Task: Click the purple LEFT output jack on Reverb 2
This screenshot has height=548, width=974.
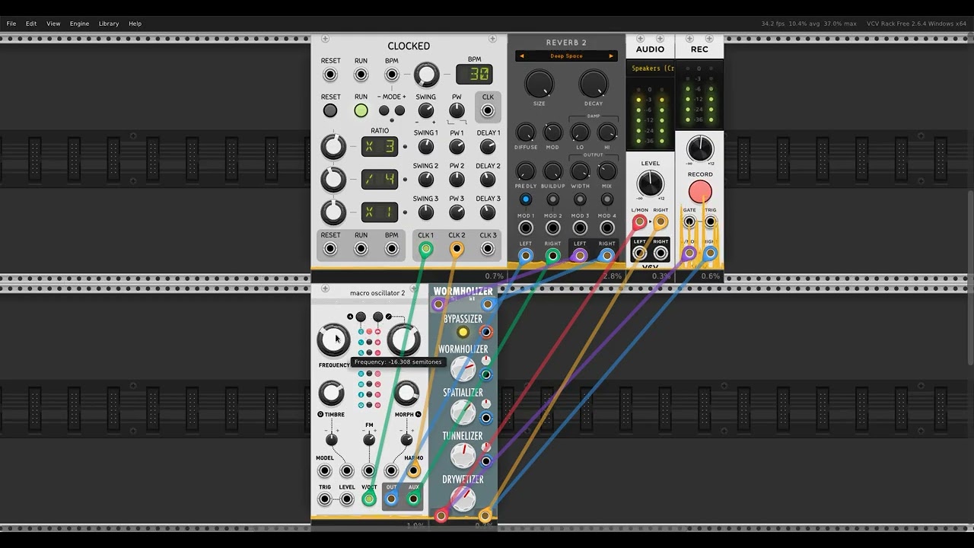Action: (x=580, y=256)
